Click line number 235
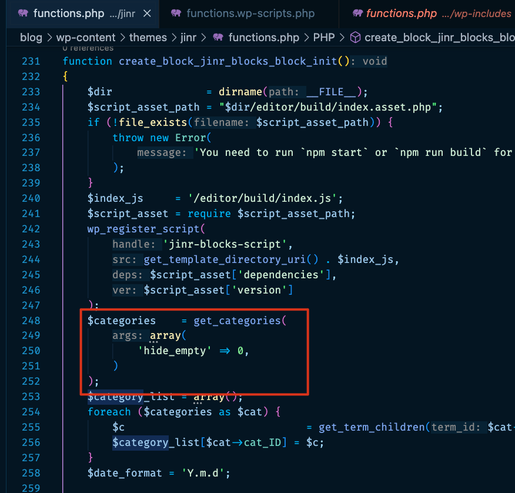 [x=31, y=122]
